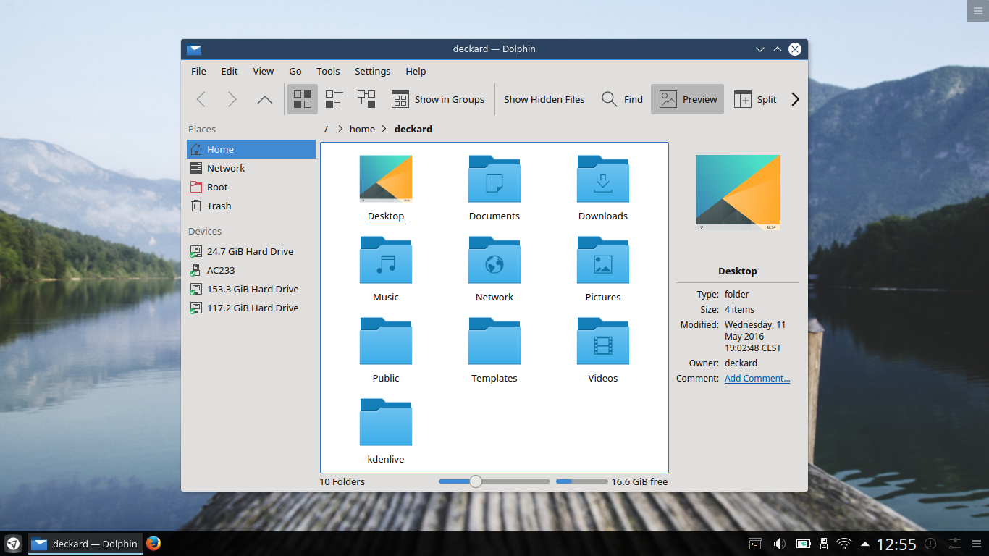Navigate back with the left arrow
Screen dimensions: 989x556
tap(201, 99)
